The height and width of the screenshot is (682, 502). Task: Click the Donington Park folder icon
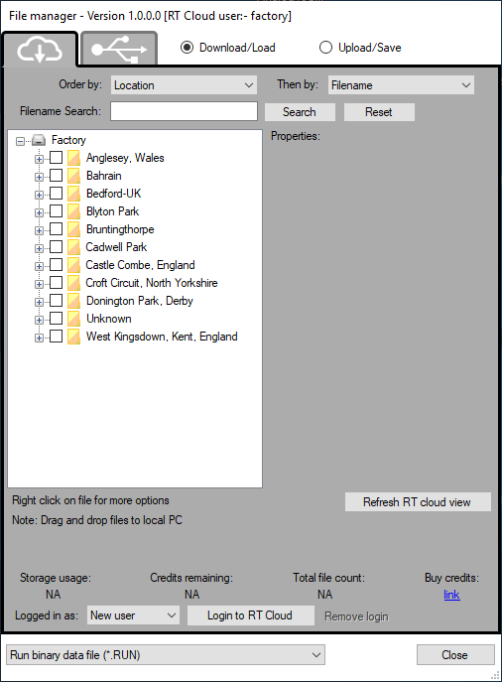[x=73, y=301]
